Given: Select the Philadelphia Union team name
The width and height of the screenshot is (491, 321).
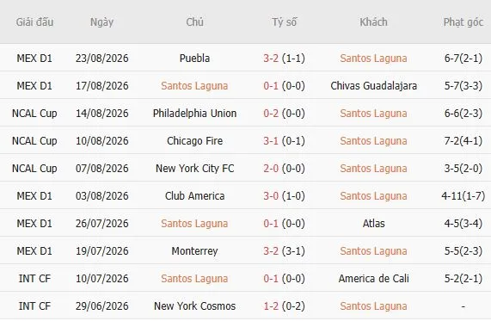Looking at the screenshot, I should click(194, 114).
